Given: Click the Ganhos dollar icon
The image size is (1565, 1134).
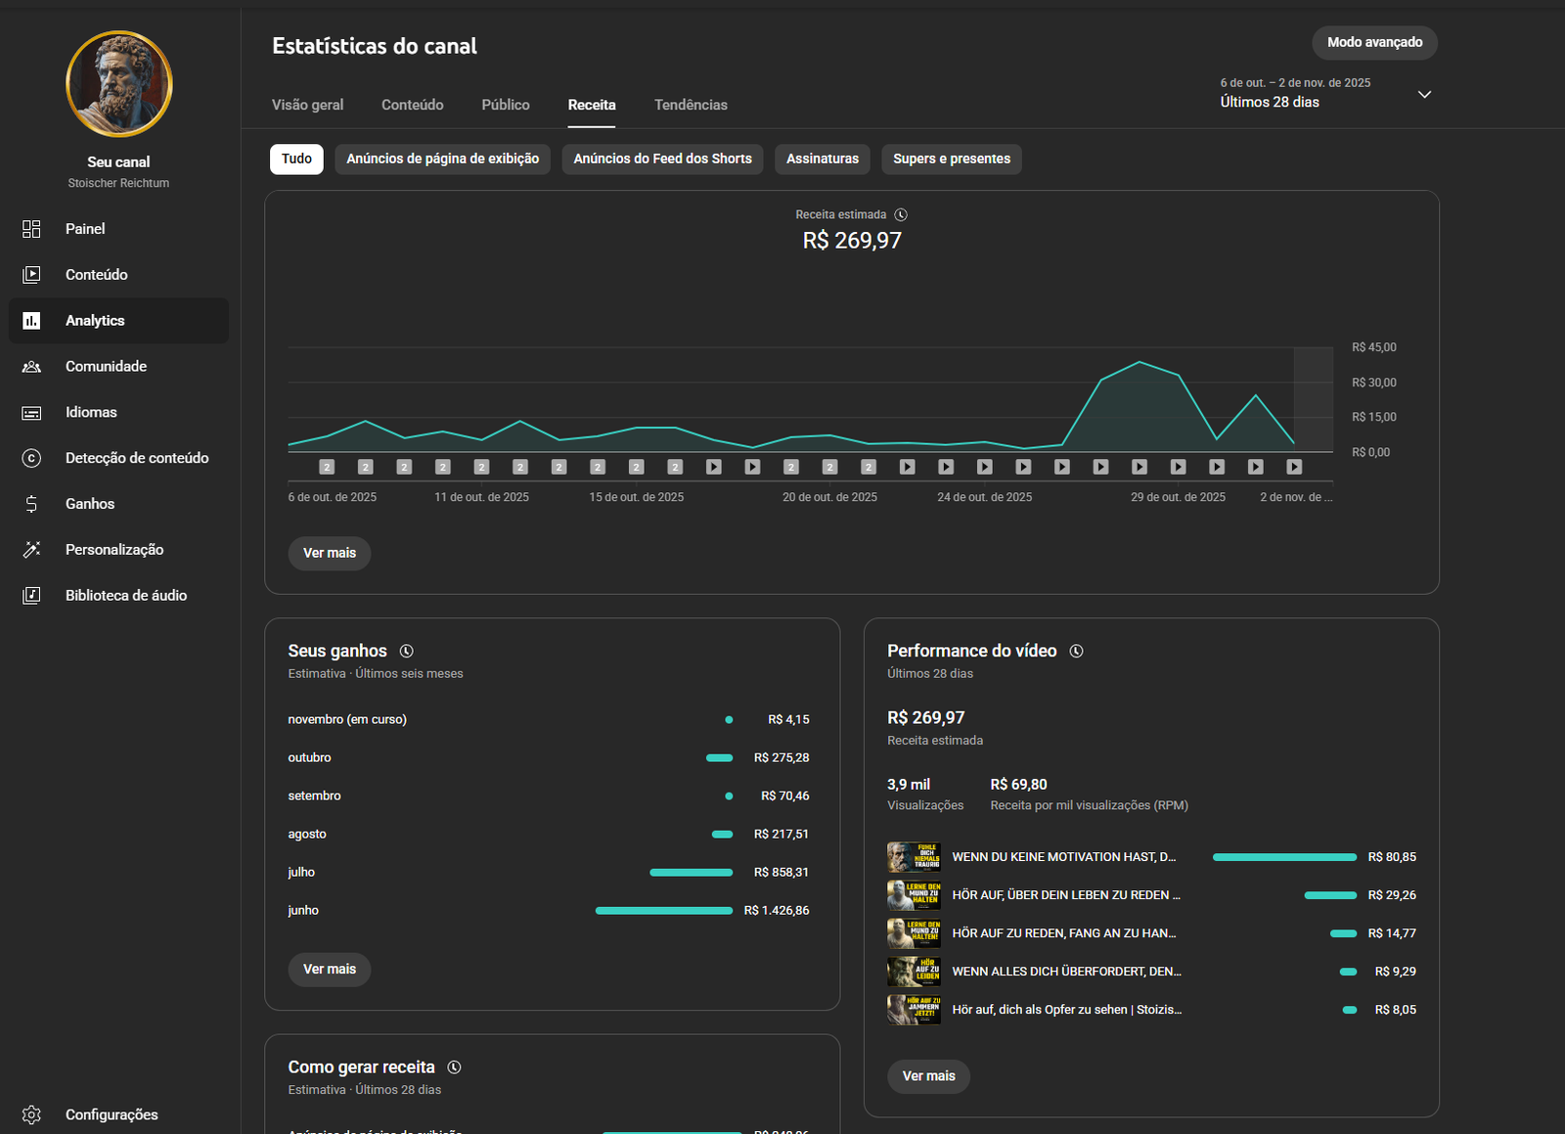Looking at the screenshot, I should coord(31,504).
